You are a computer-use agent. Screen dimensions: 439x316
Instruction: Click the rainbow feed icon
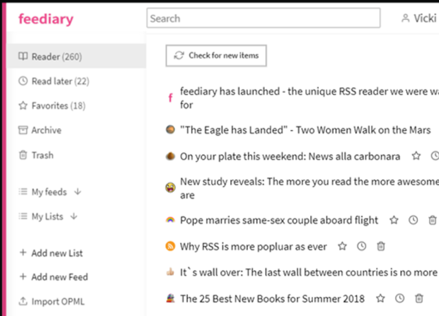170,220
